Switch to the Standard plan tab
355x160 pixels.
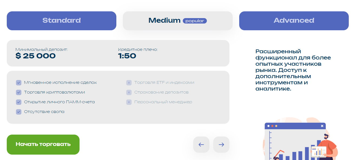(x=61, y=21)
